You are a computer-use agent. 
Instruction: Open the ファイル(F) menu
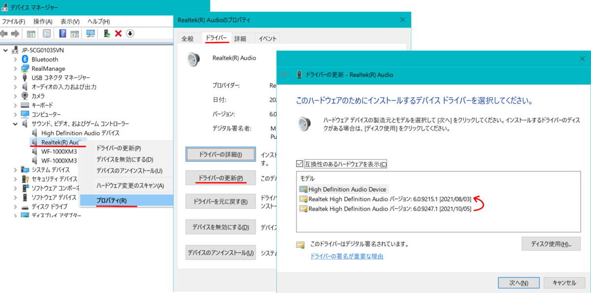pyautogui.click(x=13, y=22)
